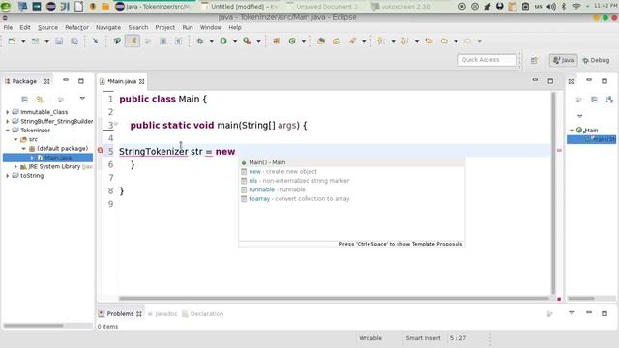Open the Back history dropdown arrow
This screenshot has height=348, width=619.
pyautogui.click(x=456, y=41)
